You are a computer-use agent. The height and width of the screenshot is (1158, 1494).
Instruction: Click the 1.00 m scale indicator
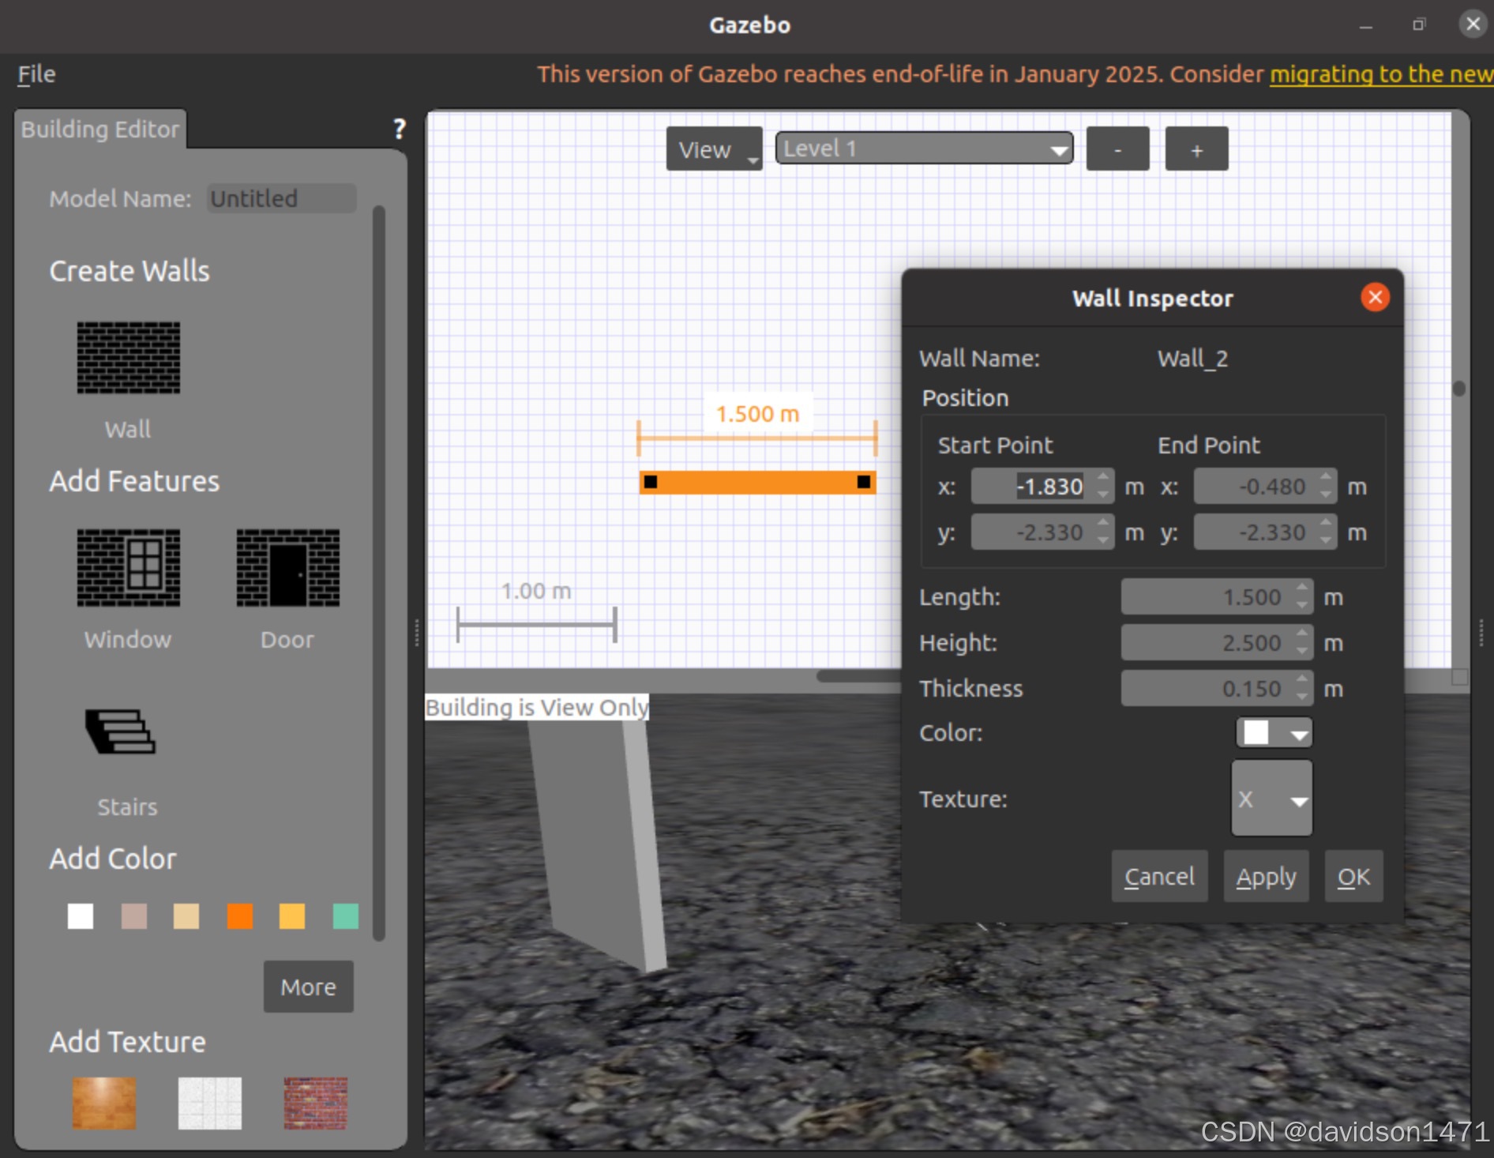536,612
